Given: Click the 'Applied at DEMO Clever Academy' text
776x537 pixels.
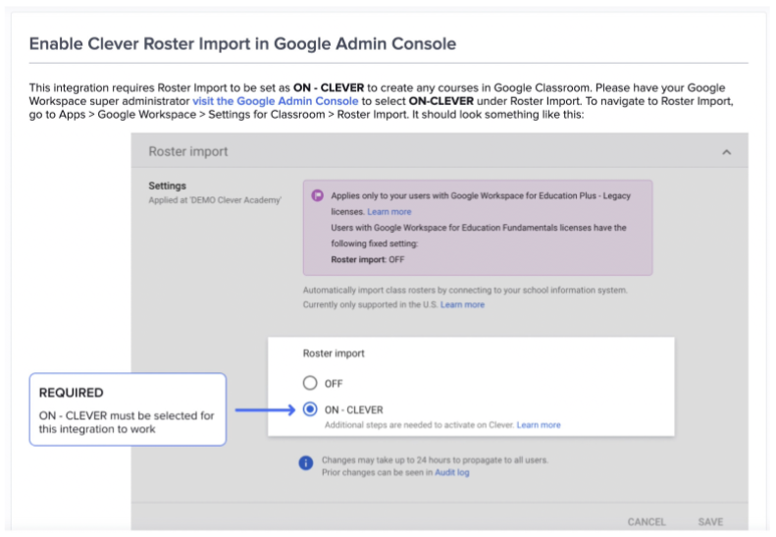Looking at the screenshot, I should pyautogui.click(x=215, y=200).
